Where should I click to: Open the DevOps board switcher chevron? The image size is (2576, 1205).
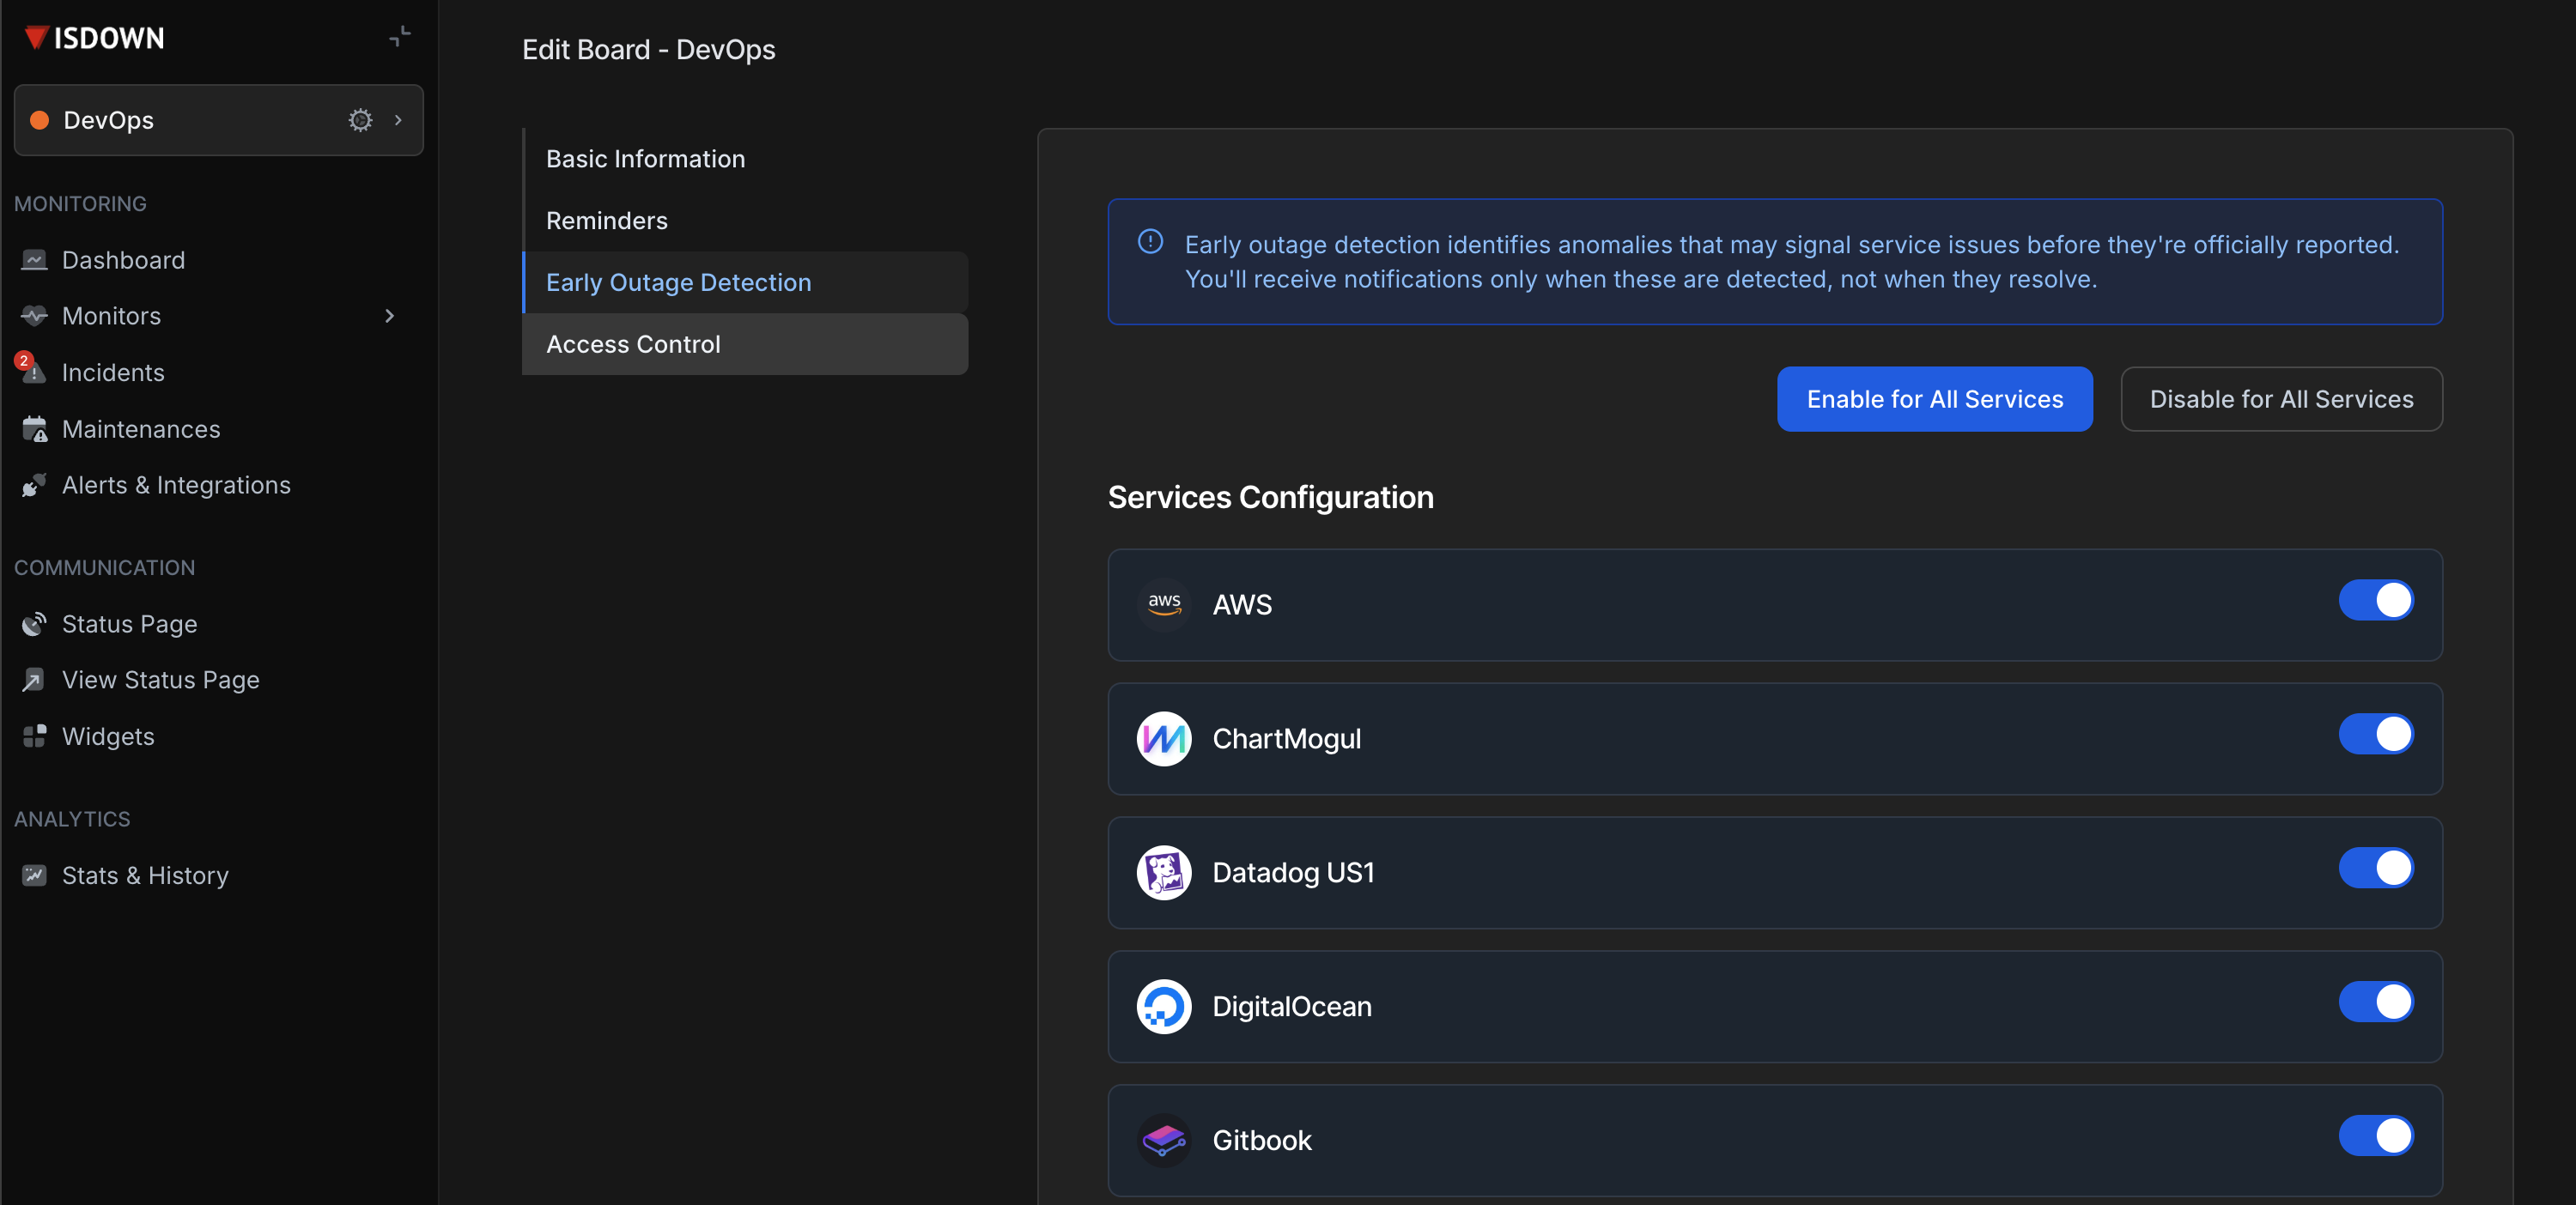point(398,120)
